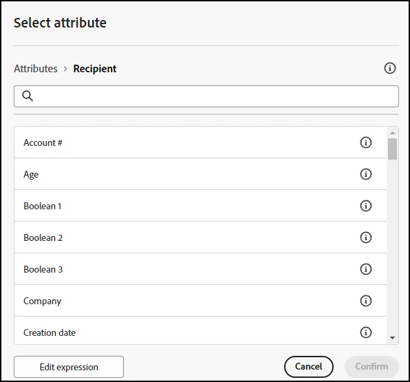
Task: Go back to Attributes breadcrumb
Action: point(36,69)
